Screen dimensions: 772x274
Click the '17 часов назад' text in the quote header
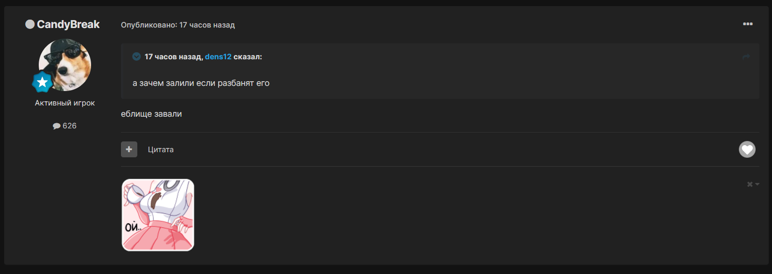[172, 56]
